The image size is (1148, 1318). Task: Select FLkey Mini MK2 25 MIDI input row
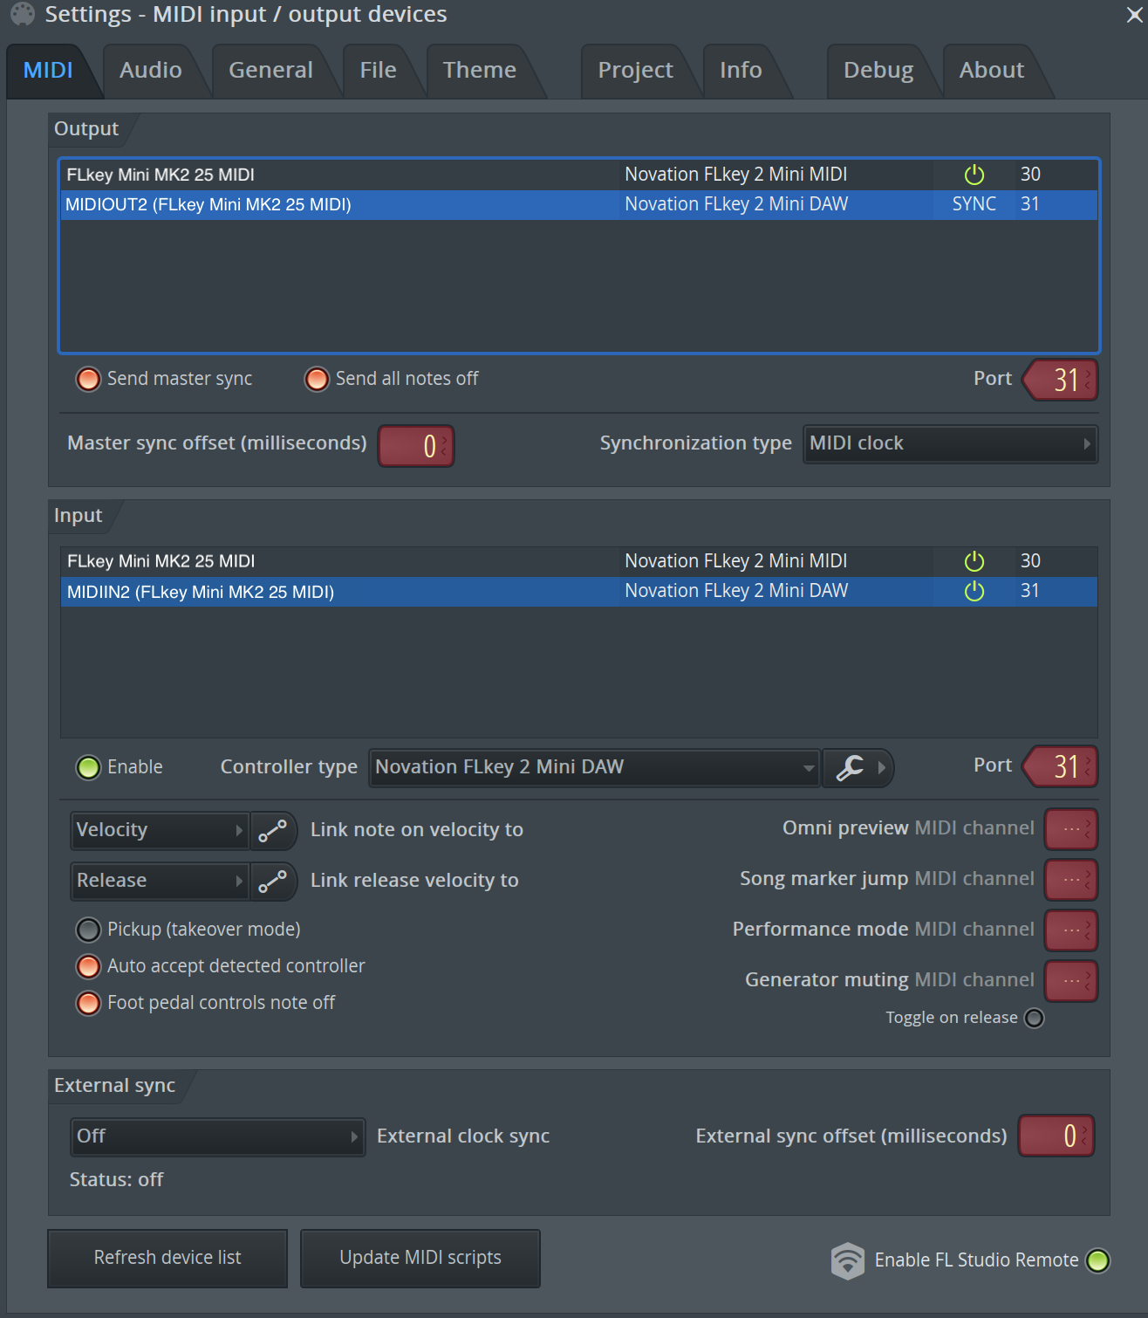coord(579,561)
